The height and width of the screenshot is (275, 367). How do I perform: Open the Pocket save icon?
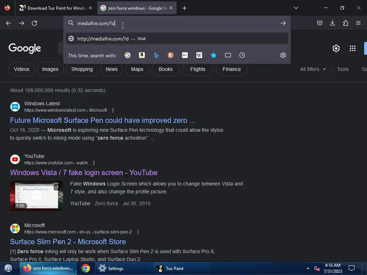pyautogui.click(x=319, y=23)
